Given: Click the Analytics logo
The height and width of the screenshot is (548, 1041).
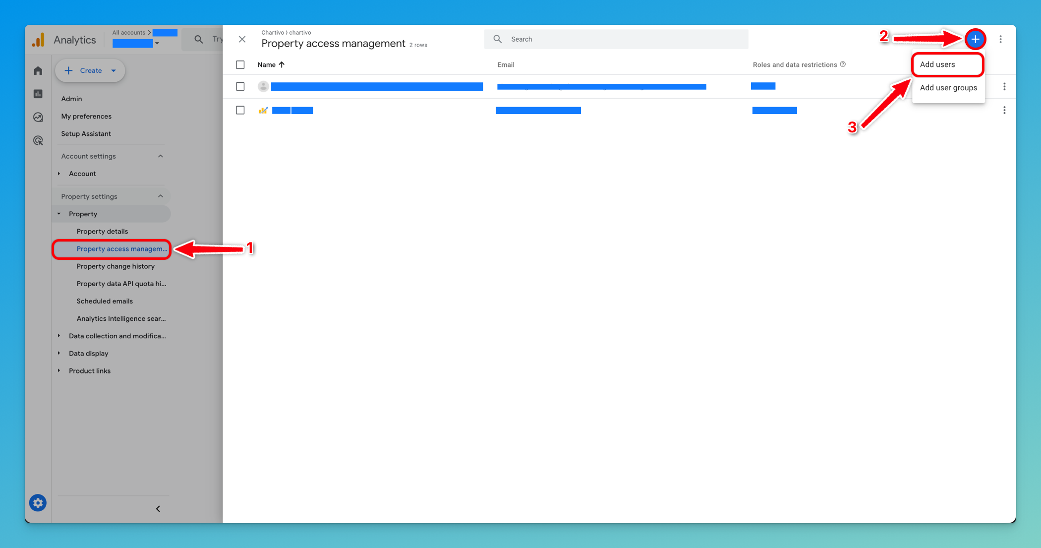Looking at the screenshot, I should click(x=64, y=39).
